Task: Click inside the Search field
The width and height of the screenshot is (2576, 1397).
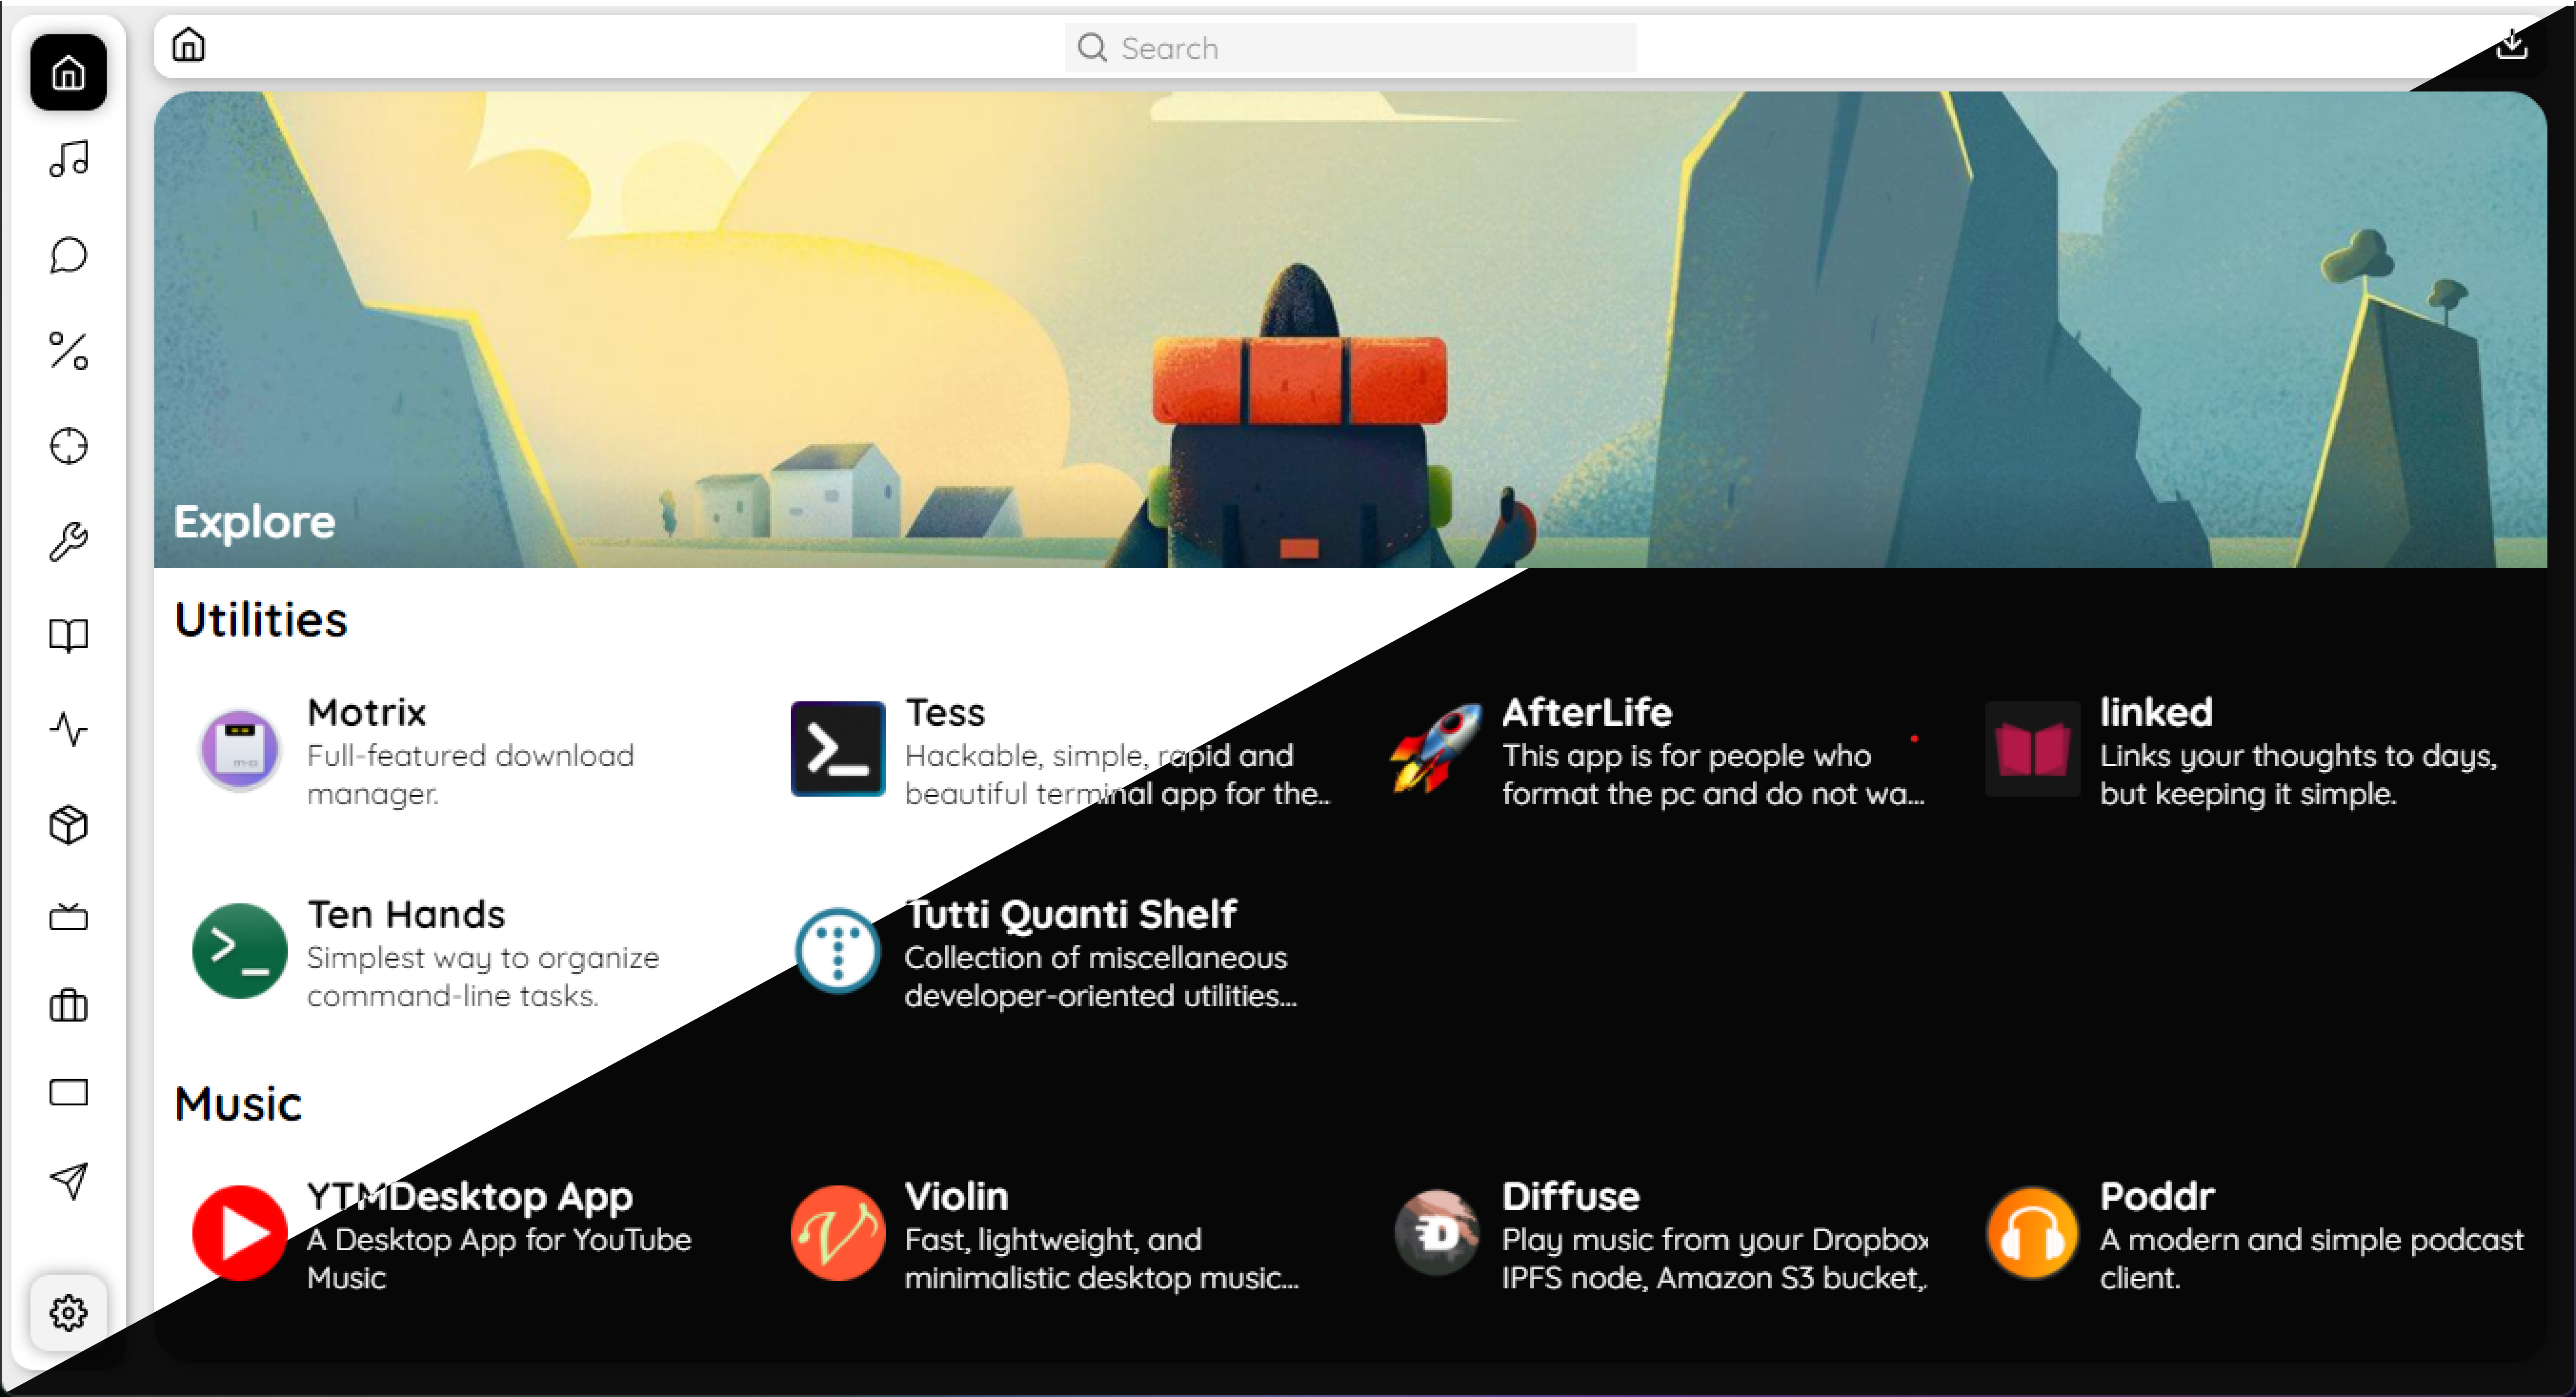Action: click(1350, 47)
